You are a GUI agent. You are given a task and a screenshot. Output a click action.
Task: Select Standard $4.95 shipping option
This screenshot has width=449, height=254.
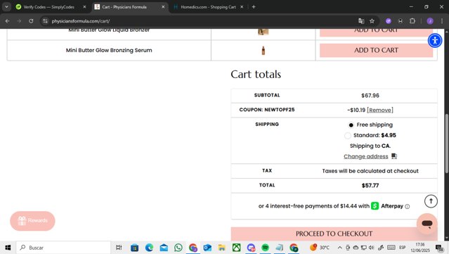[x=347, y=136]
